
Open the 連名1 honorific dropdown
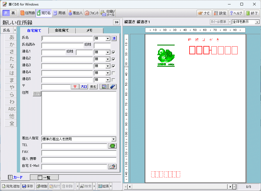(108, 52)
